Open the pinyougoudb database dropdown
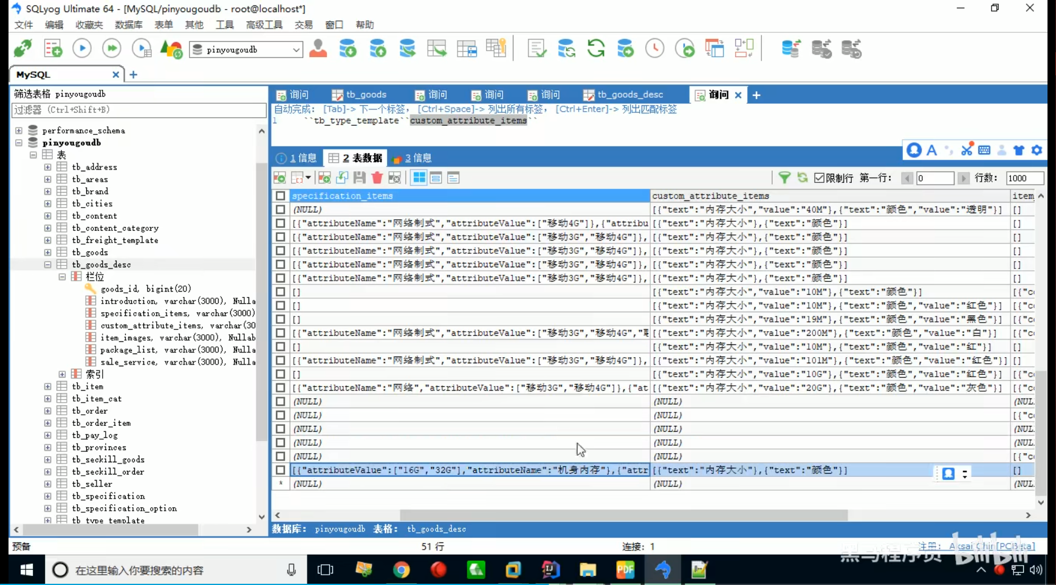Image resolution: width=1056 pixels, height=585 pixels. tap(295, 50)
